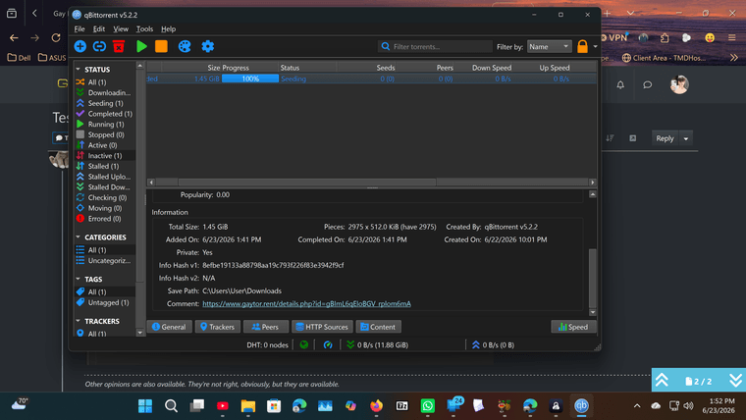Collapse the TAGS sidebar section
The width and height of the screenshot is (746, 420).
coord(78,280)
